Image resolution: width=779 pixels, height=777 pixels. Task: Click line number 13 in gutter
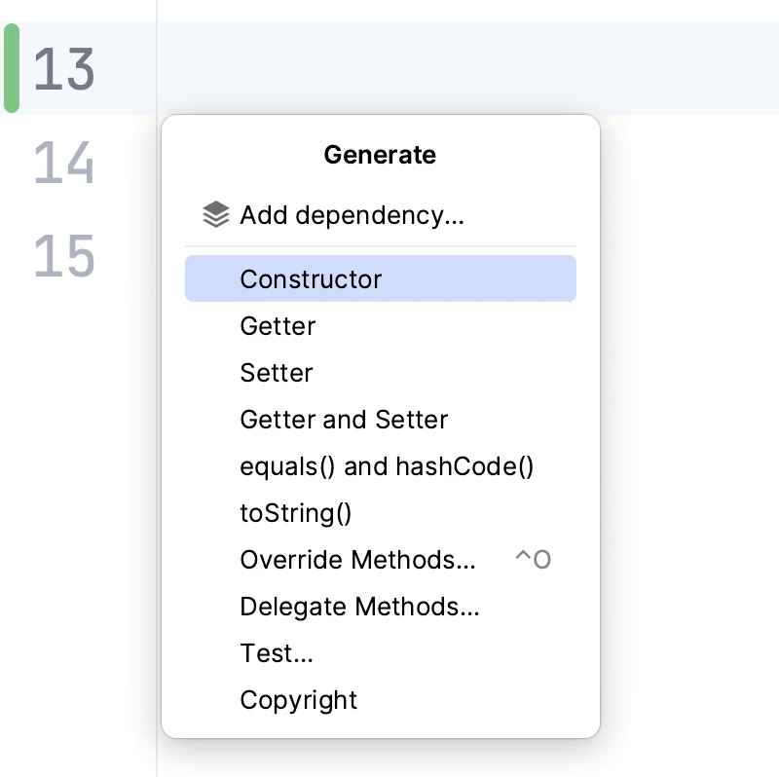coord(64,69)
